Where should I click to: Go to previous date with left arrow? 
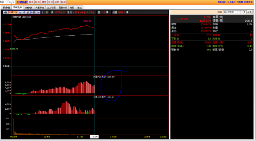tap(242, 12)
